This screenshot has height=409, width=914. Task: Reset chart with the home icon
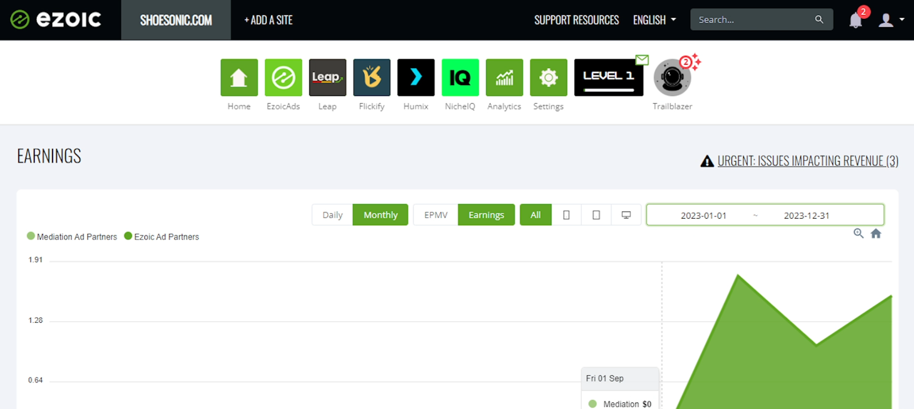(x=876, y=234)
